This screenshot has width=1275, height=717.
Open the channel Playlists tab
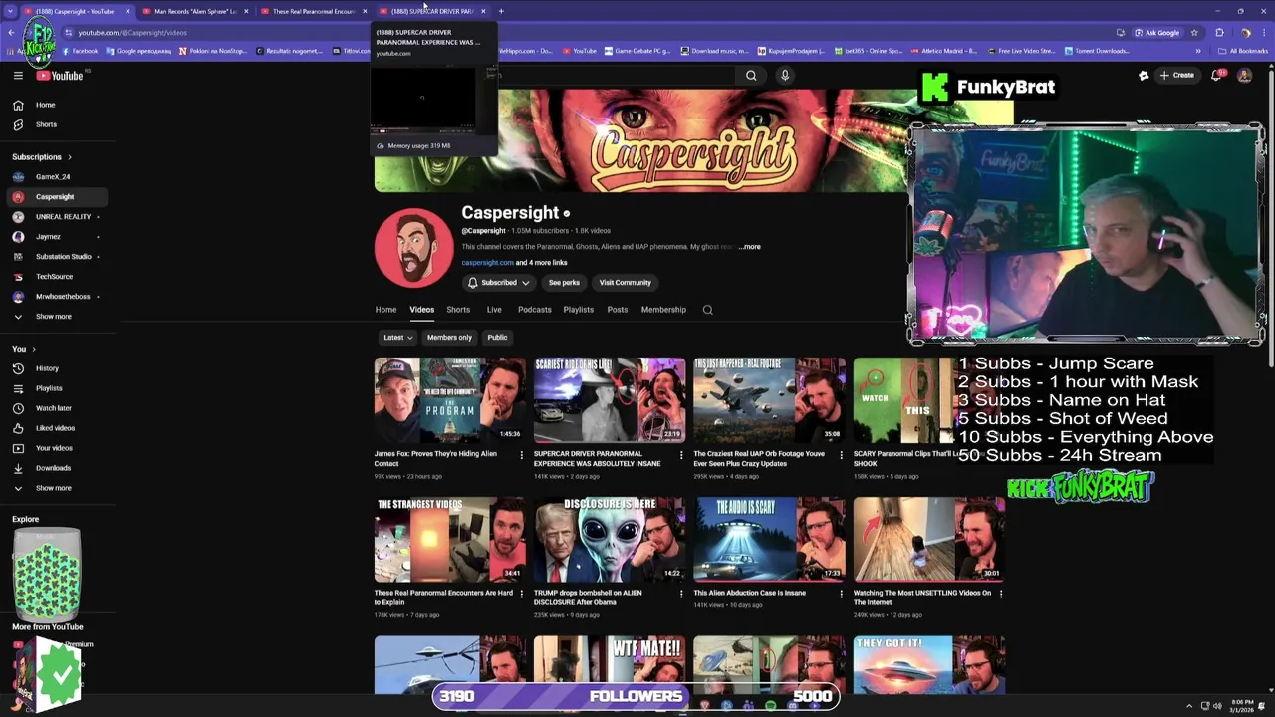click(578, 310)
